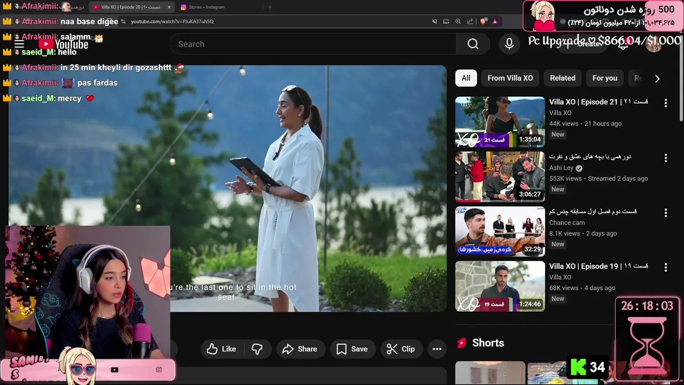Open the first Shorts thumbnail
This screenshot has height=385, width=684.
coord(490,373)
